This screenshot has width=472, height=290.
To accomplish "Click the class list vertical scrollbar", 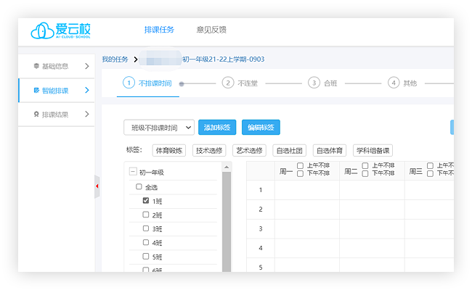I will (x=226, y=217).
